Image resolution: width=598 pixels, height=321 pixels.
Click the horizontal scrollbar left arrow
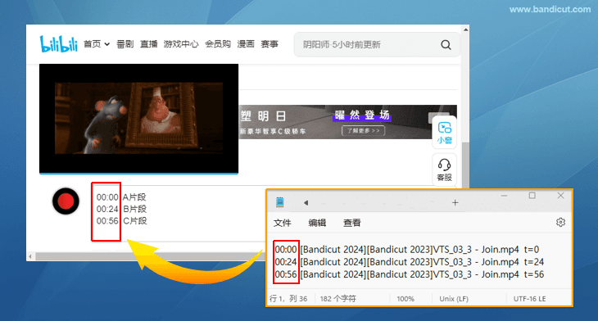pyautogui.click(x=30, y=256)
